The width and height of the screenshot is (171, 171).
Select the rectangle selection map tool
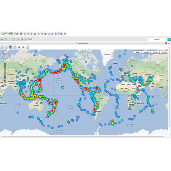6,47
